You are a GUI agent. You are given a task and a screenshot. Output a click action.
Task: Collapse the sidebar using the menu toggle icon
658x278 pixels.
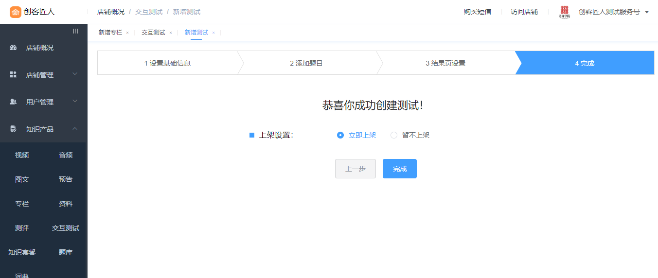(x=75, y=31)
